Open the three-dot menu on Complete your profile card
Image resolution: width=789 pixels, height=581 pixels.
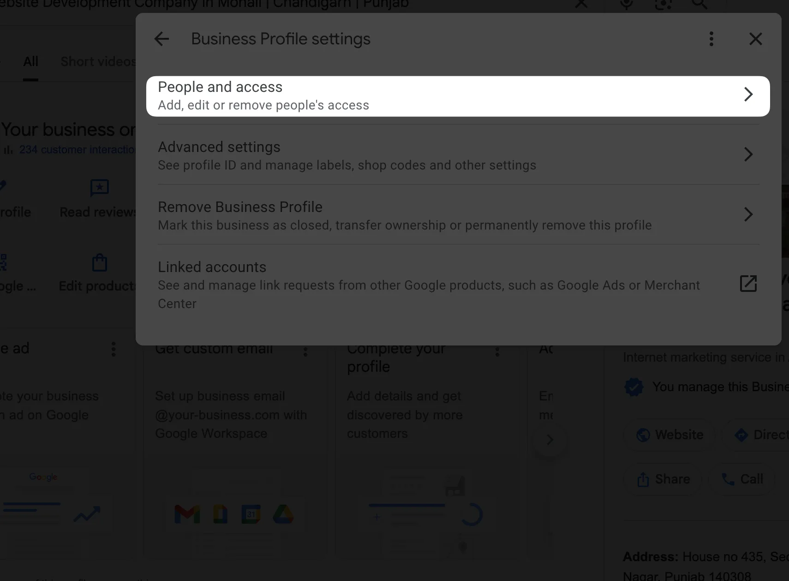pyautogui.click(x=497, y=352)
